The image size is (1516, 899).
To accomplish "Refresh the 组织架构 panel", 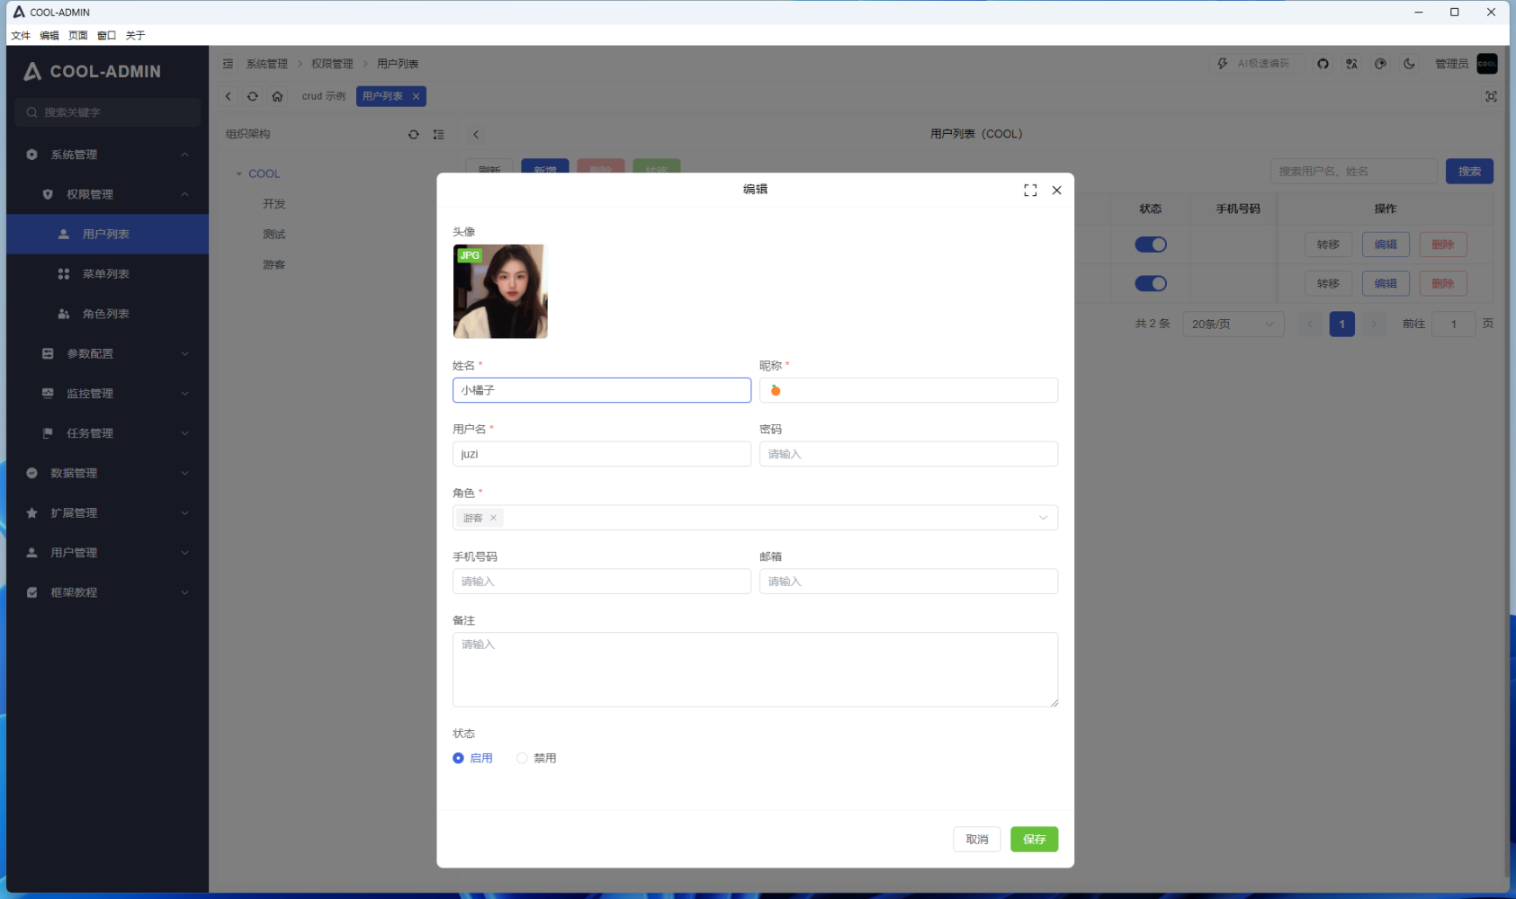I will (x=413, y=134).
